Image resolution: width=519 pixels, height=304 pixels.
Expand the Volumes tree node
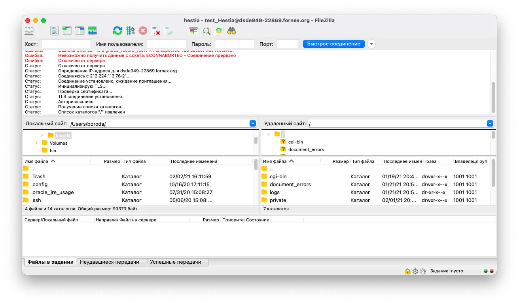click(x=36, y=143)
